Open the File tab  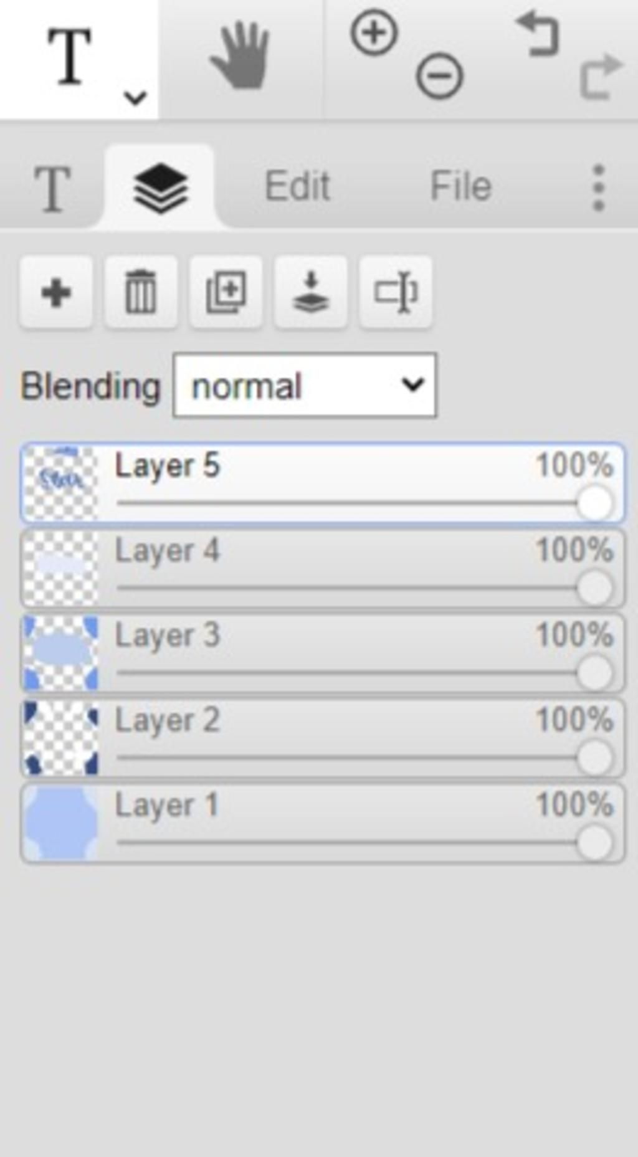point(460,186)
